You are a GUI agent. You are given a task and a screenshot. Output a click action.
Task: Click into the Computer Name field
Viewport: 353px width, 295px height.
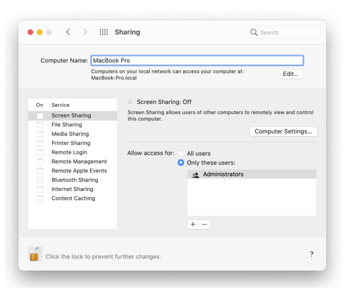pyautogui.click(x=197, y=60)
